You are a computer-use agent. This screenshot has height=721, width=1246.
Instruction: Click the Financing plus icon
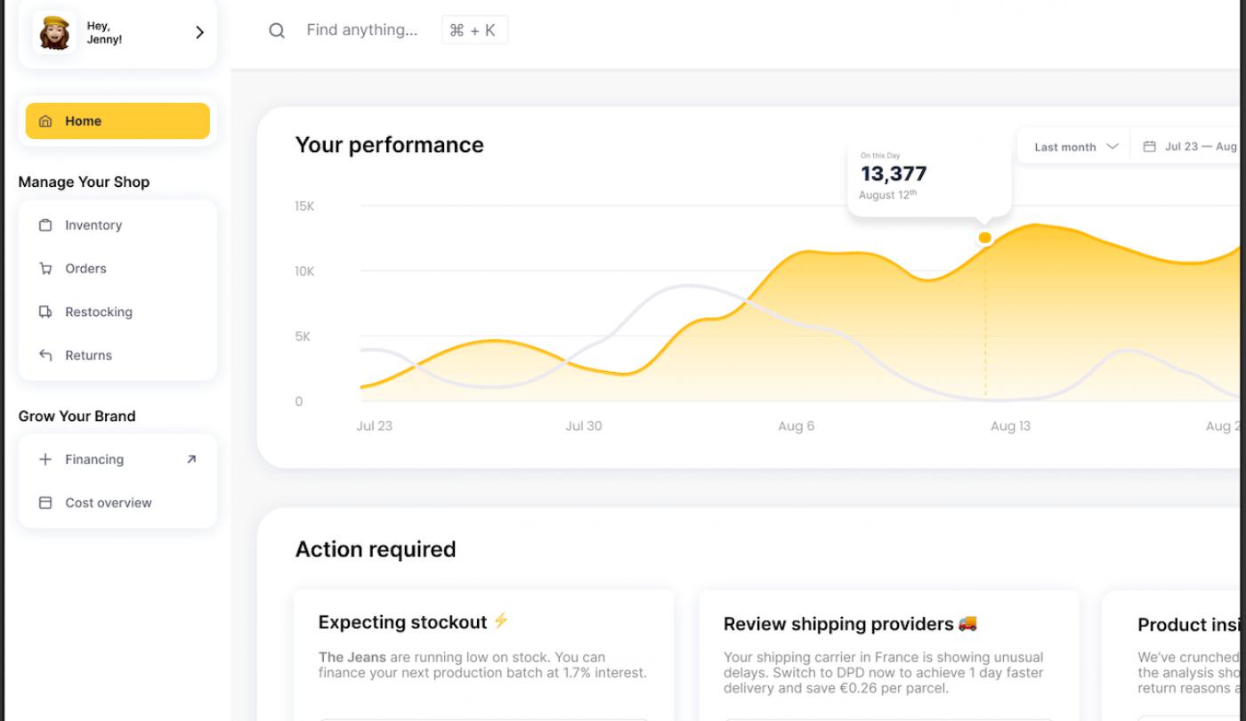coord(45,459)
